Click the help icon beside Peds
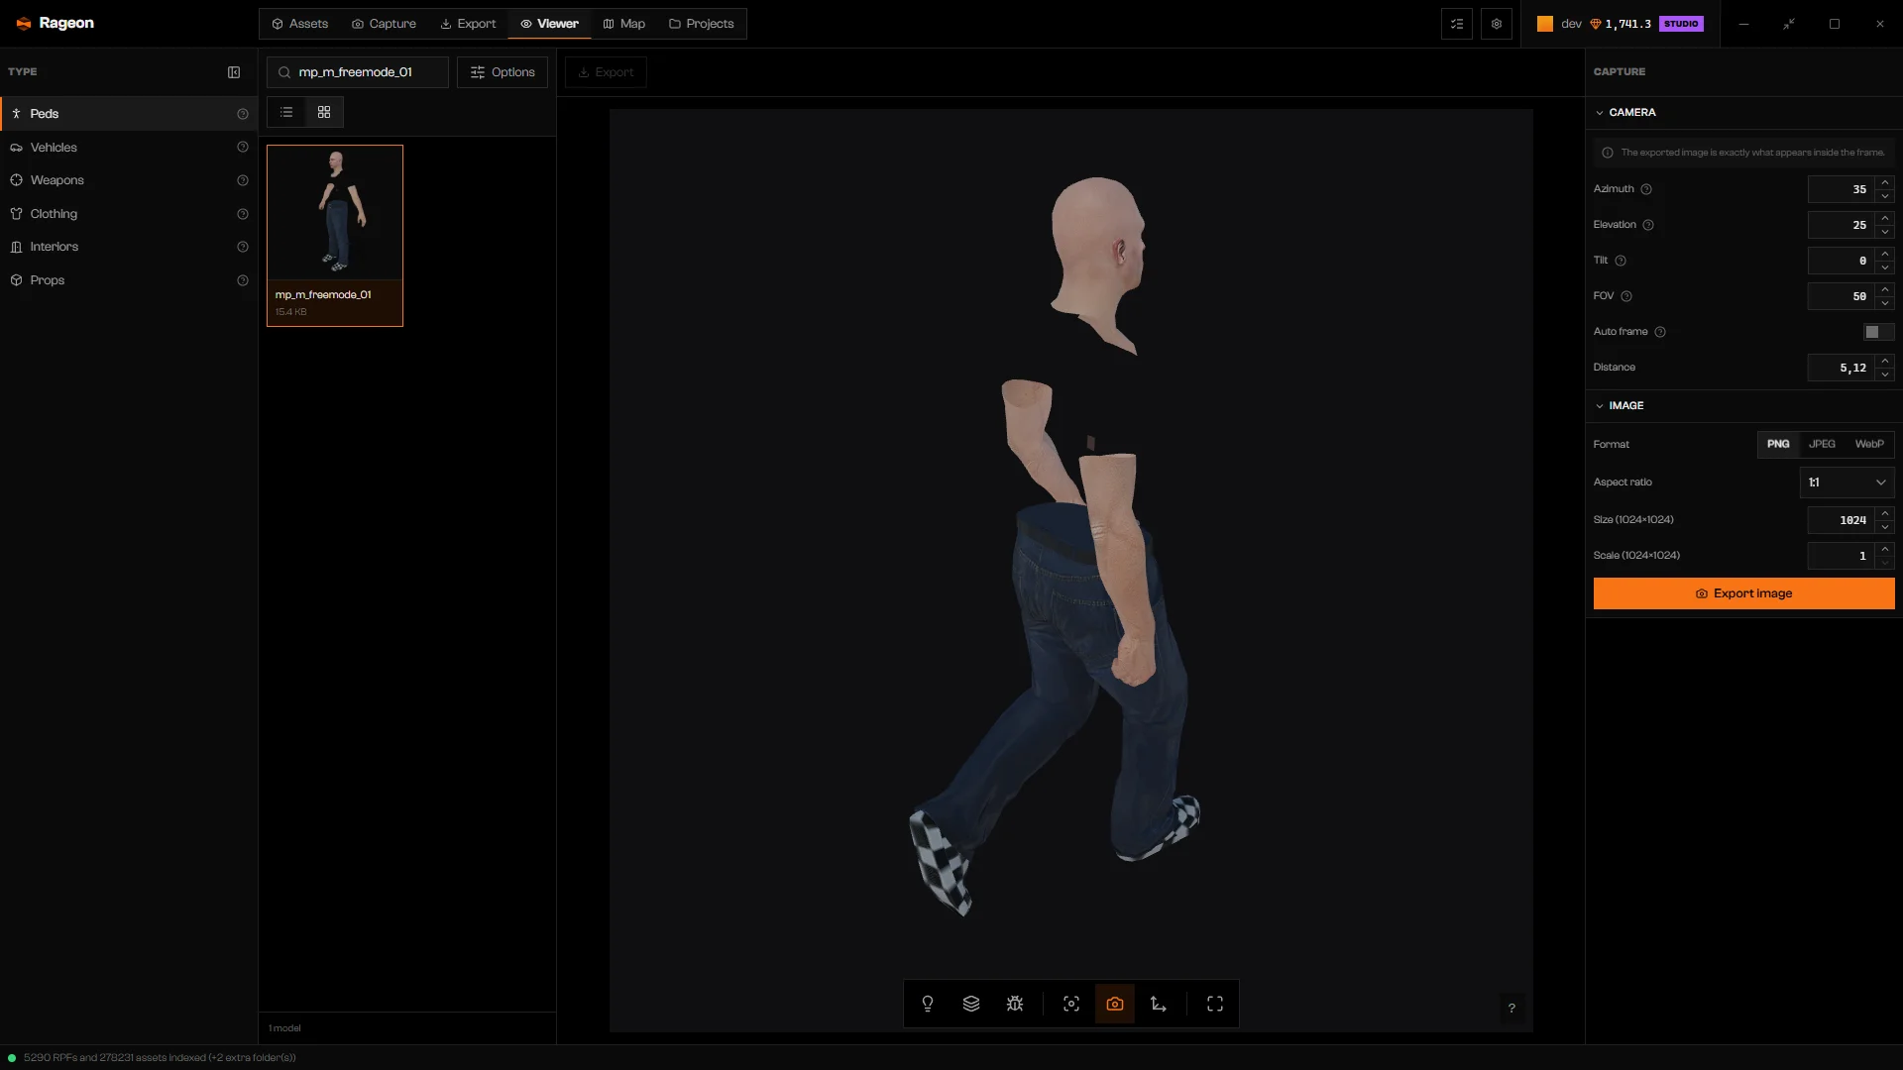This screenshot has height=1070, width=1903. pos(243,114)
